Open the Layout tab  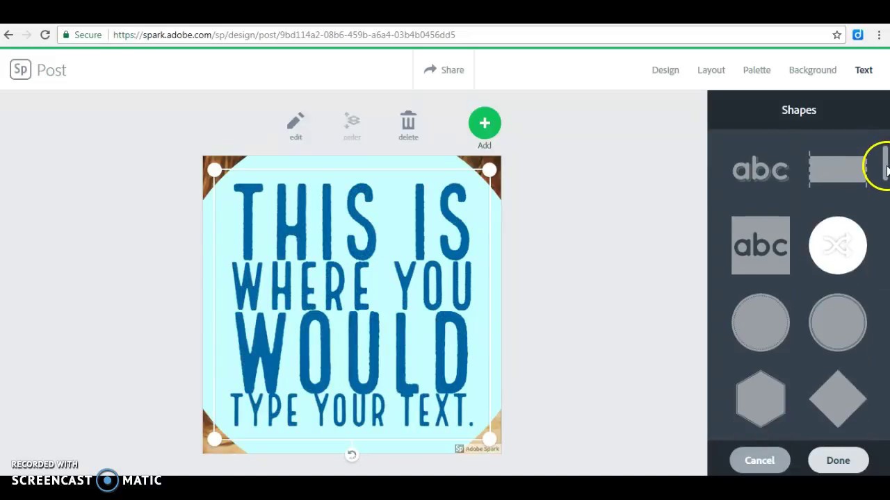[711, 69]
